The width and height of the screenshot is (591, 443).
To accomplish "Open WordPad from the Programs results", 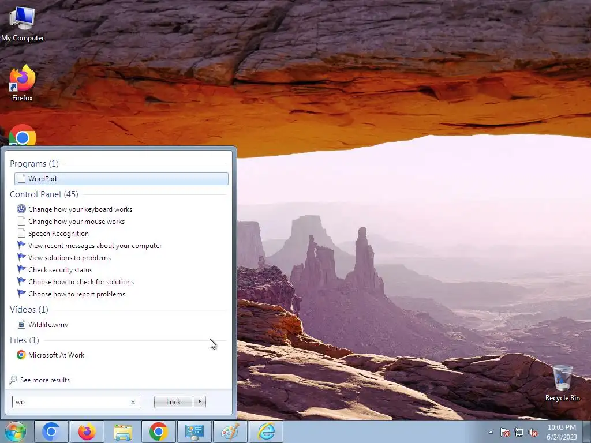I will [x=121, y=179].
